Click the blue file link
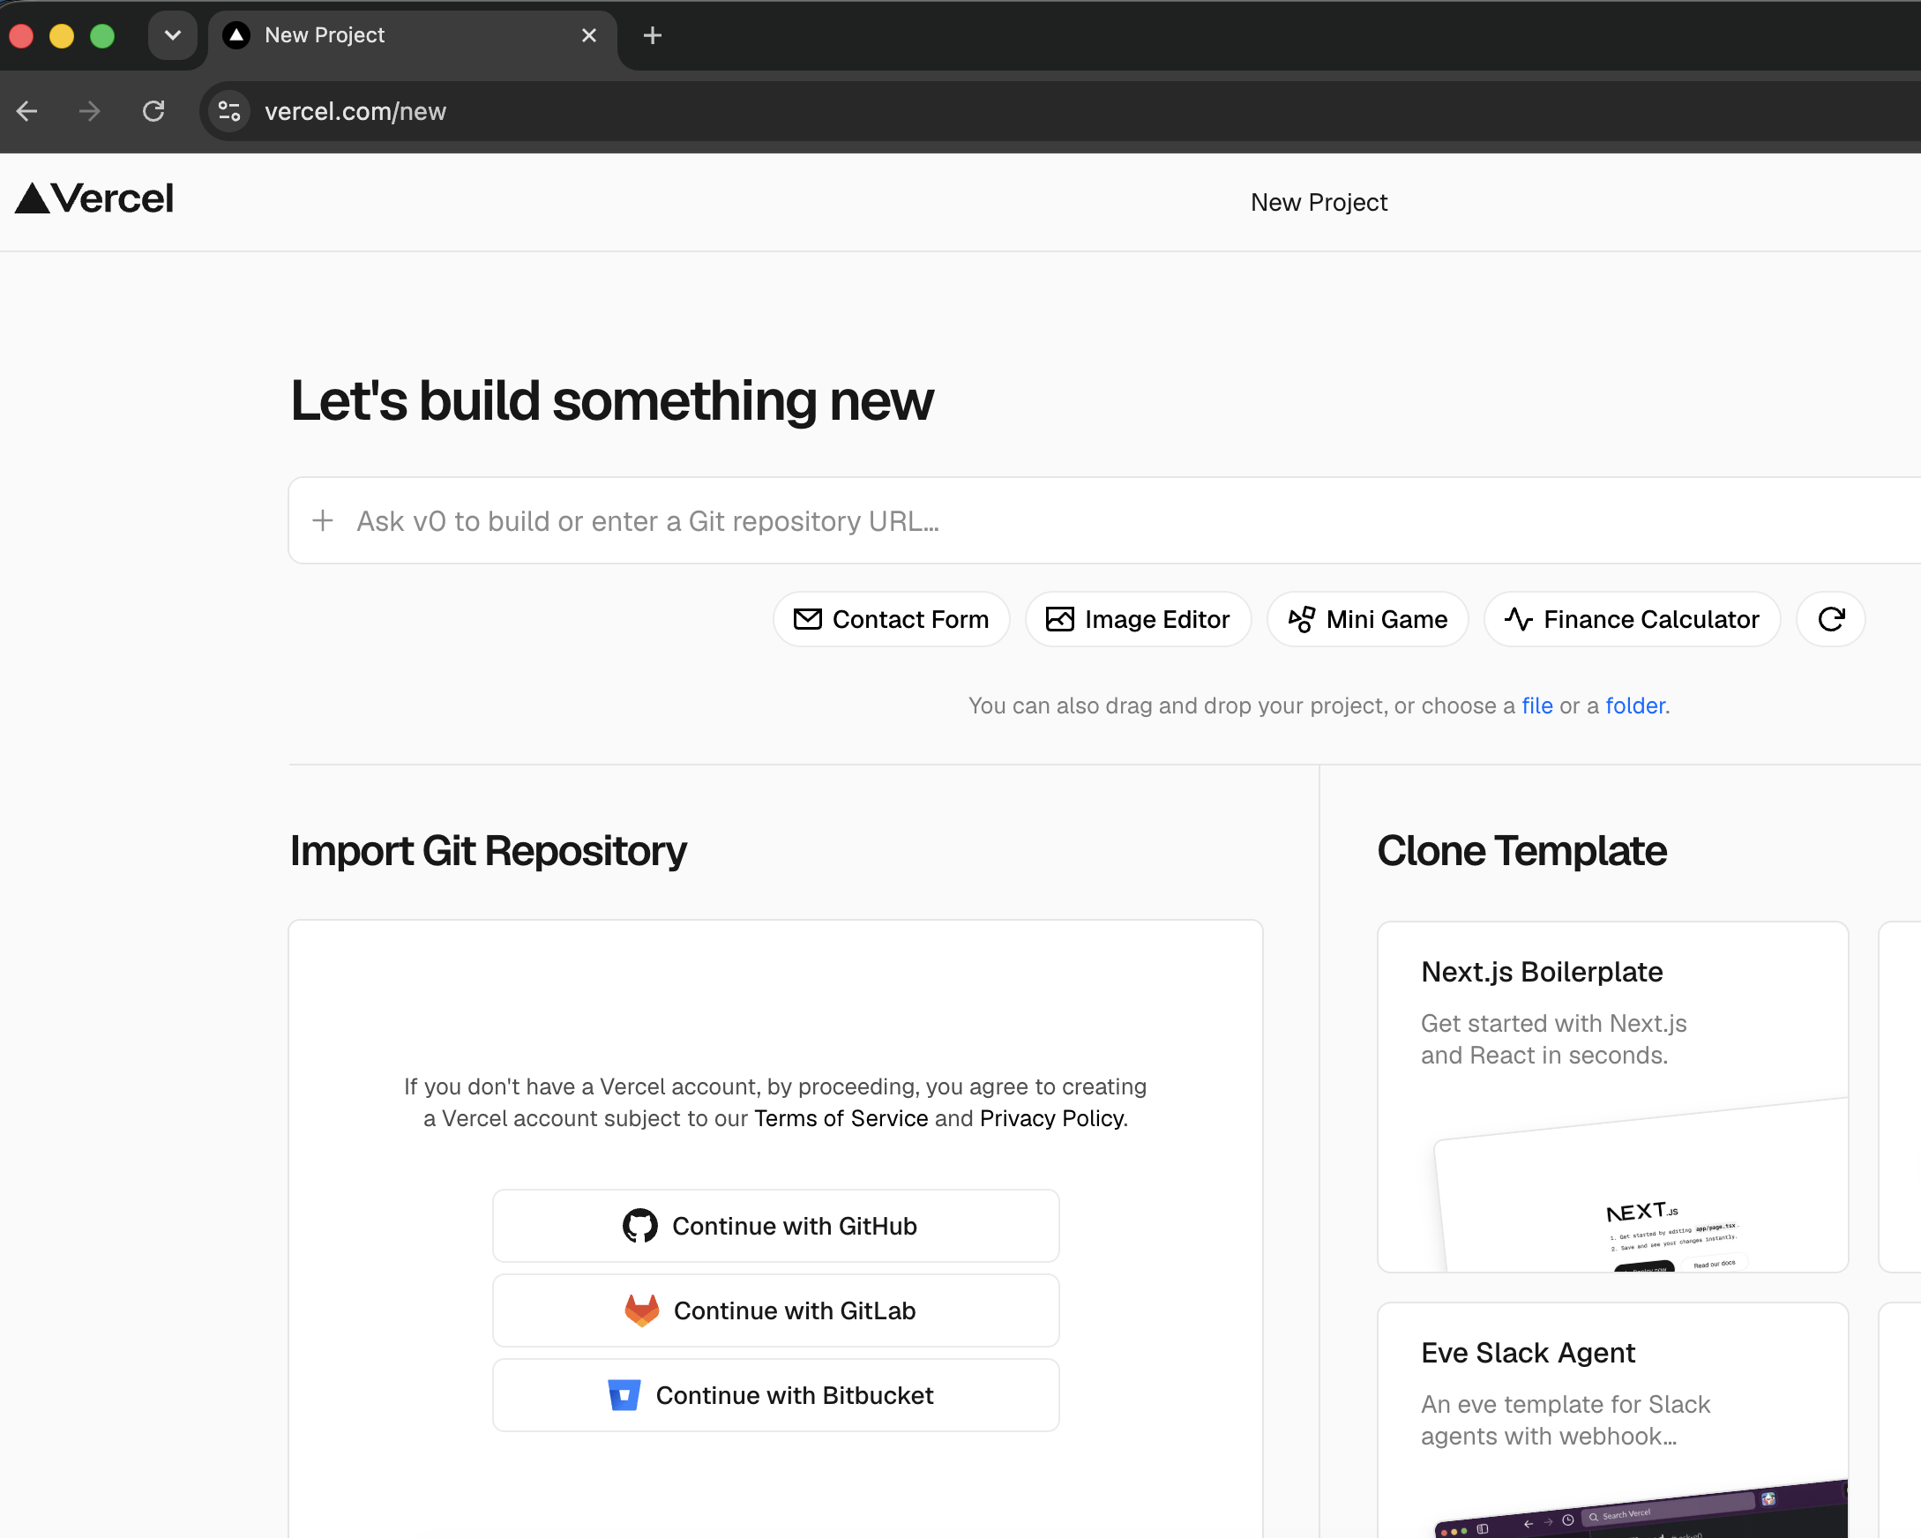1921x1538 pixels. pyautogui.click(x=1537, y=706)
